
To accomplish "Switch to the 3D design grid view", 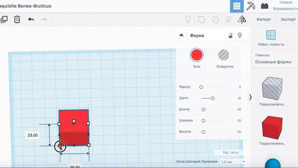I will [237, 6].
